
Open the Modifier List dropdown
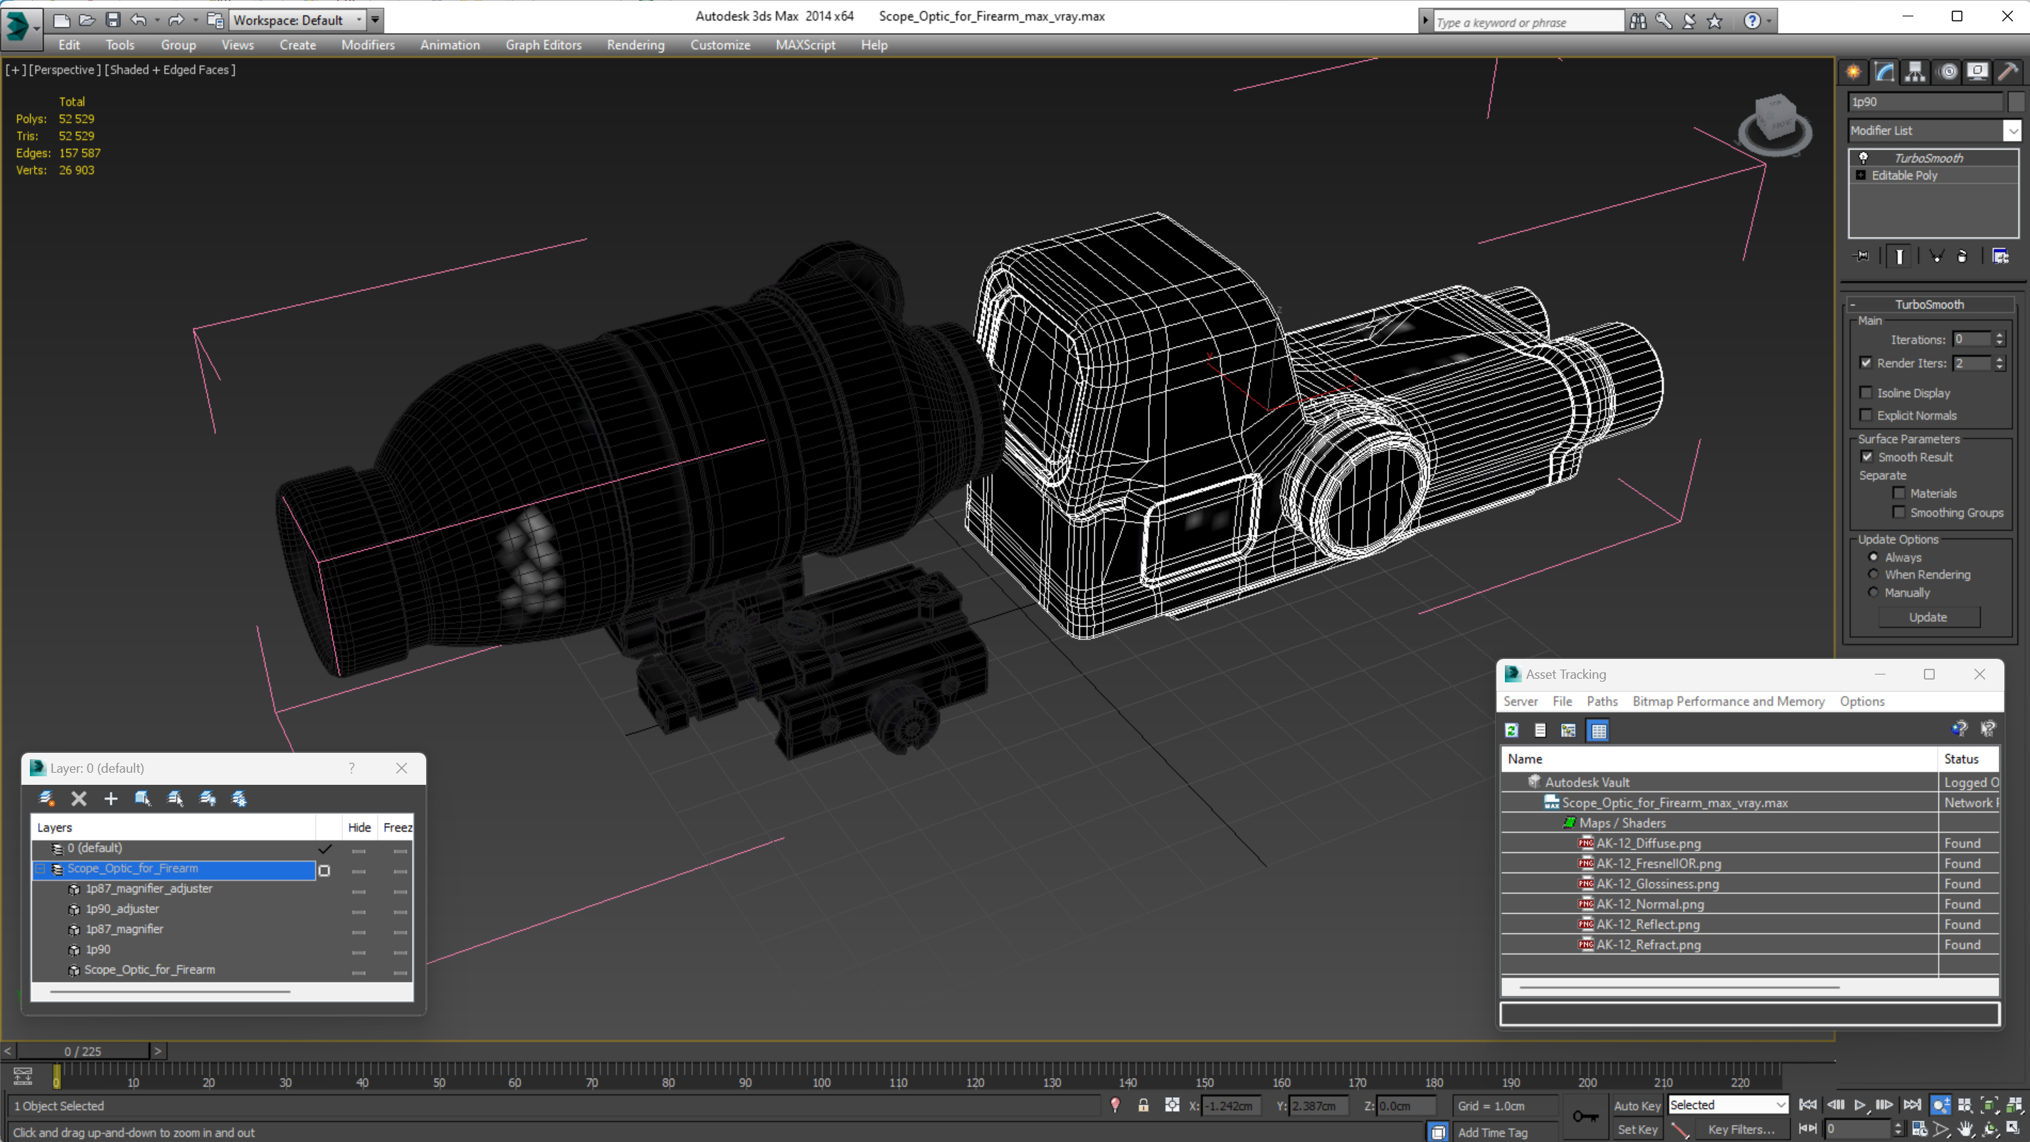point(2012,131)
